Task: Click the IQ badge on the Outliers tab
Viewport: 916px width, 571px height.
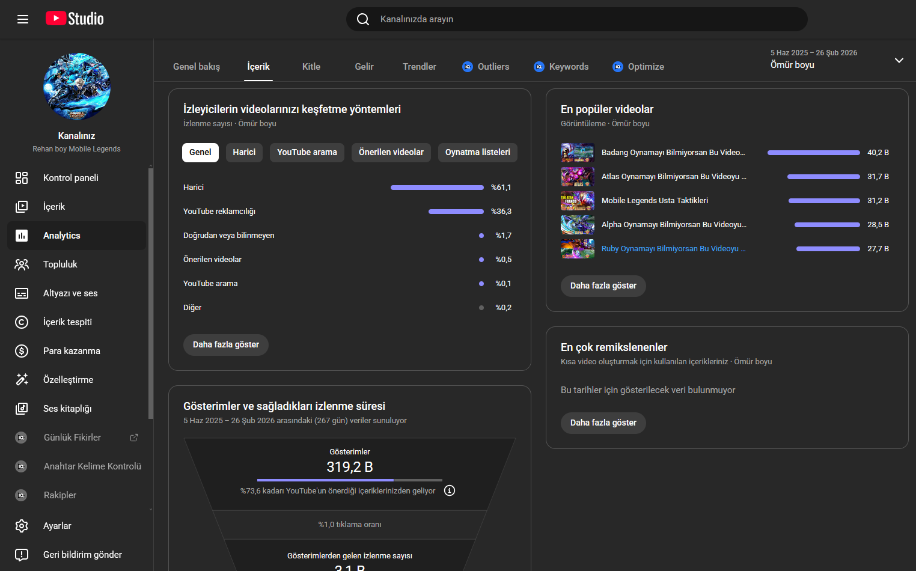Action: coord(468,67)
